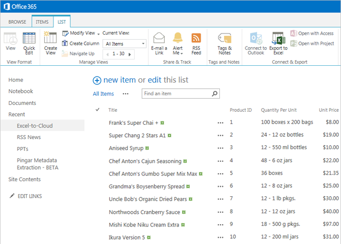Open the Alert Me dropdown
This screenshot has width=341, height=244.
[x=178, y=43]
